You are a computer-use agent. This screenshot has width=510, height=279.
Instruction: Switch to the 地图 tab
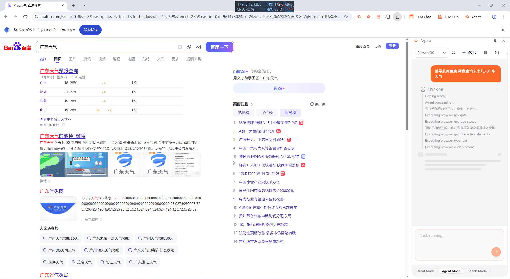pyautogui.click(x=131, y=59)
